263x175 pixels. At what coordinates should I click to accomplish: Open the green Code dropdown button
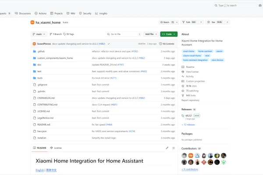(169, 34)
